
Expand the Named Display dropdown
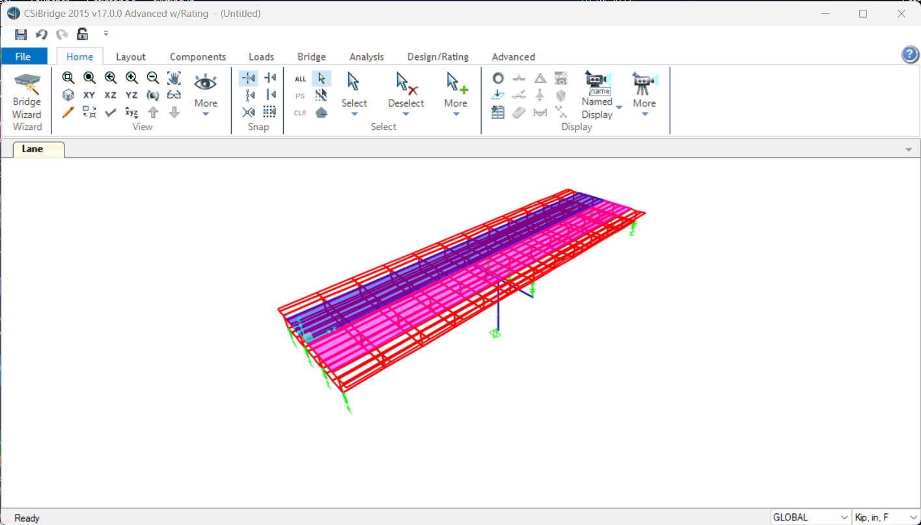pos(618,106)
